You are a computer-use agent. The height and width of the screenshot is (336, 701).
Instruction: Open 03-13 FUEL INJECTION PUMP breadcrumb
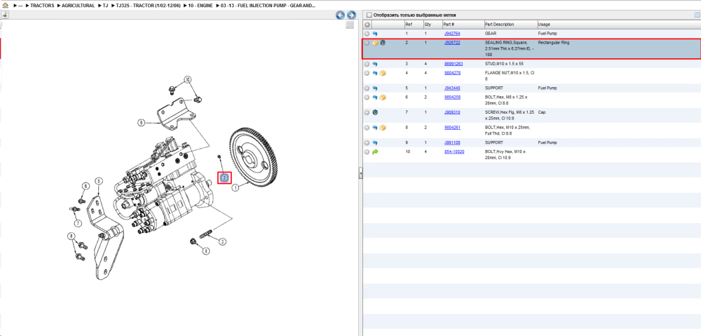click(267, 6)
